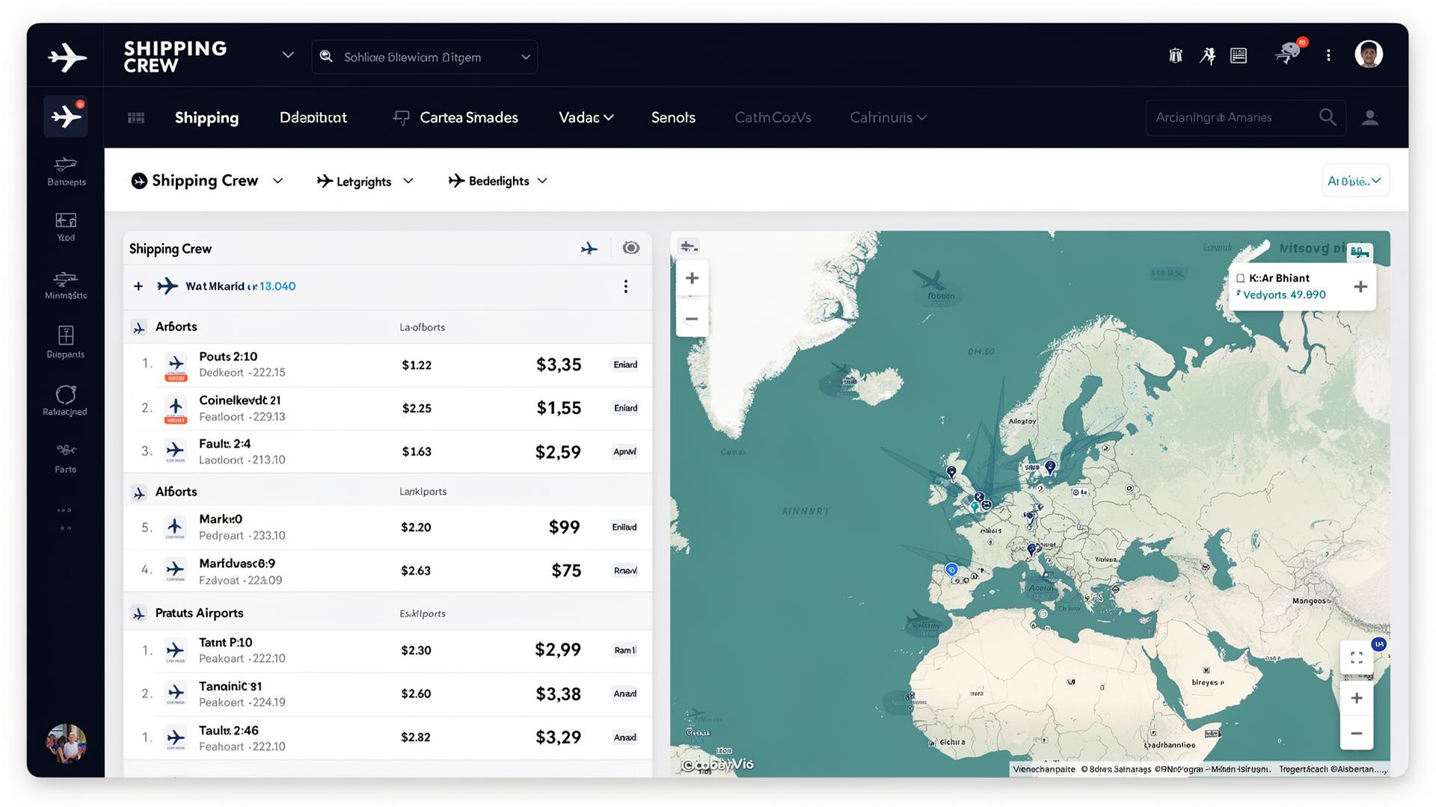The height and width of the screenshot is (807, 1436).
Task: Open the CatlnCozVs tab
Action: point(773,117)
